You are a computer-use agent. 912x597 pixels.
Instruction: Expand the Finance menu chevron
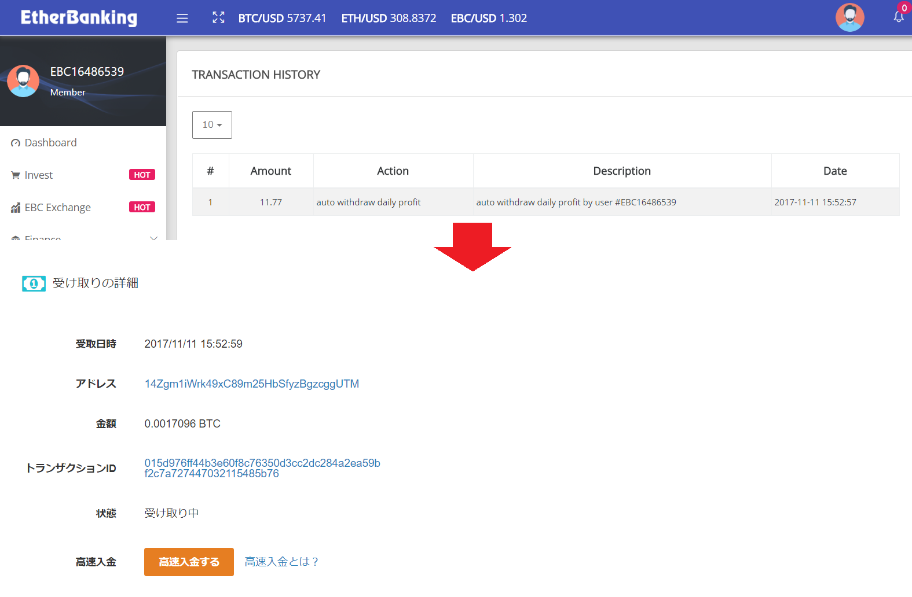153,238
